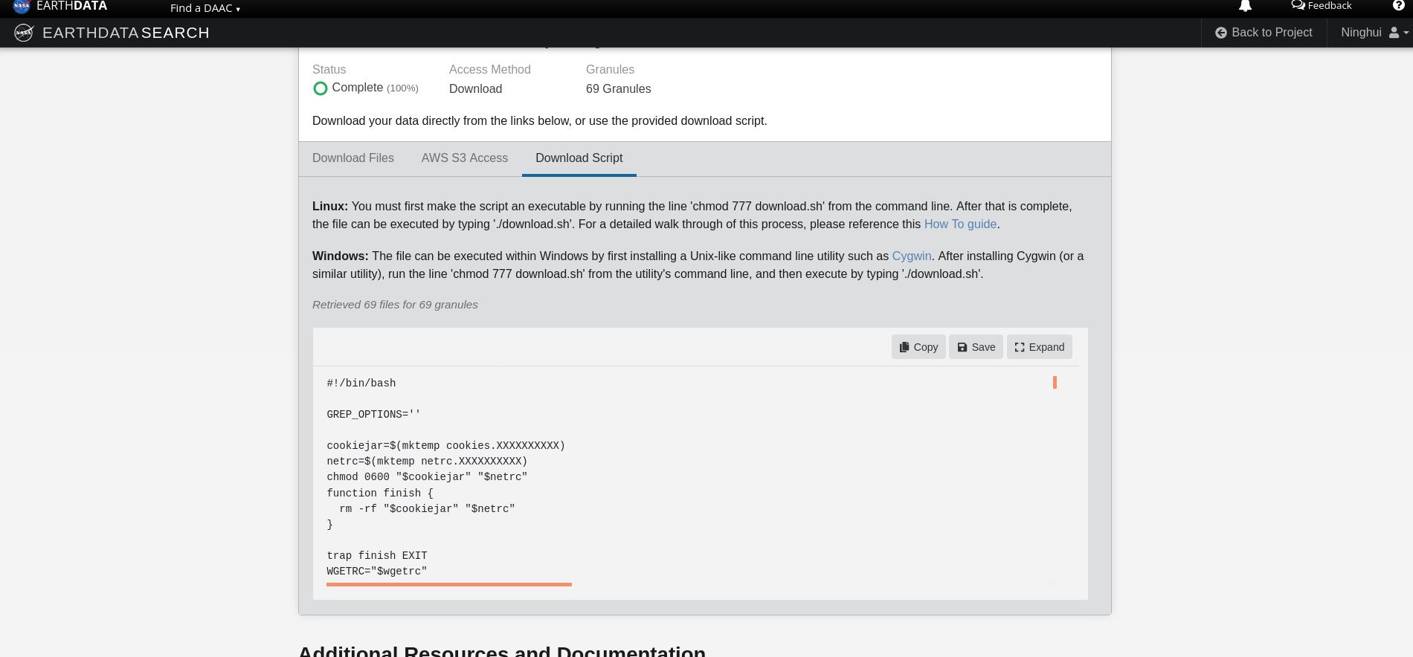Screen dimensions: 1413x657
Task: Click the Feedback speech bubble icon
Action: coord(1298,5)
